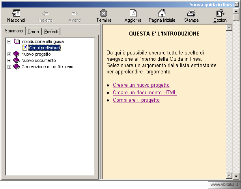
Task: Open the Creare un nuovo progetto link
Action: point(141,85)
